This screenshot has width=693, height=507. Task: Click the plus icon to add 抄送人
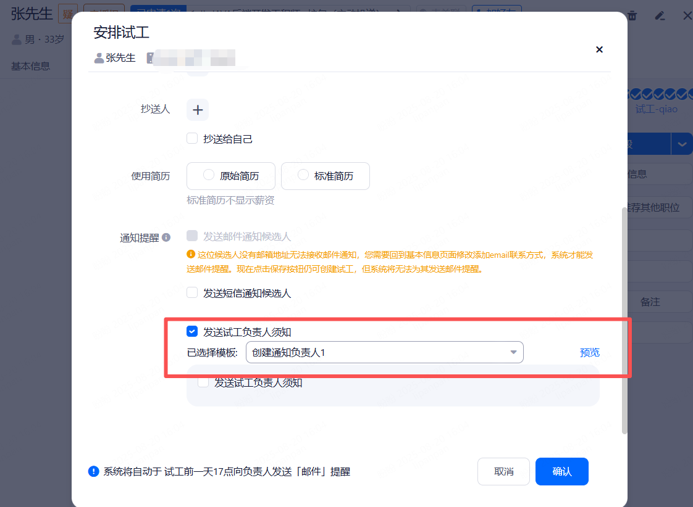(x=198, y=110)
